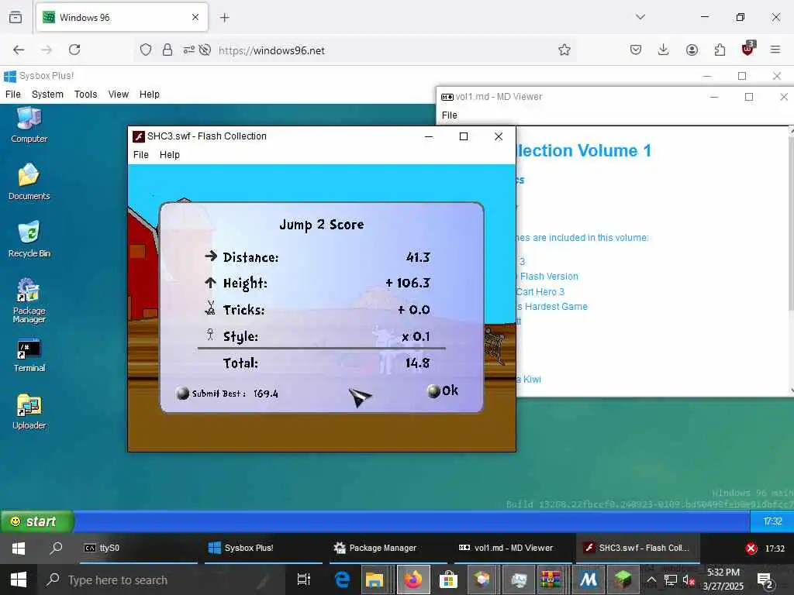Switch to vol1.md MD Viewer taskbar item
This screenshot has height=595, width=794.
point(513,548)
